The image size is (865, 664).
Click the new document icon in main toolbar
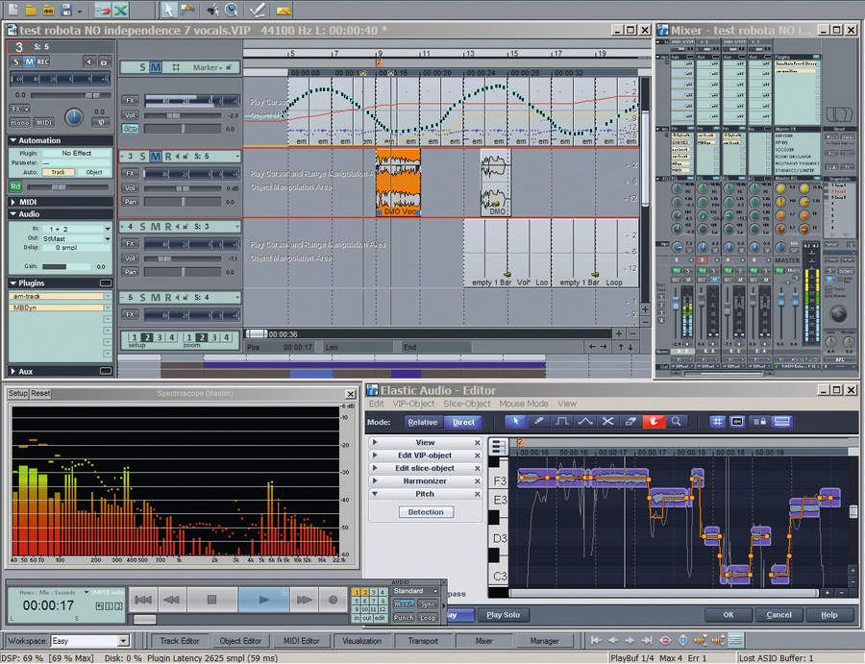(12, 10)
